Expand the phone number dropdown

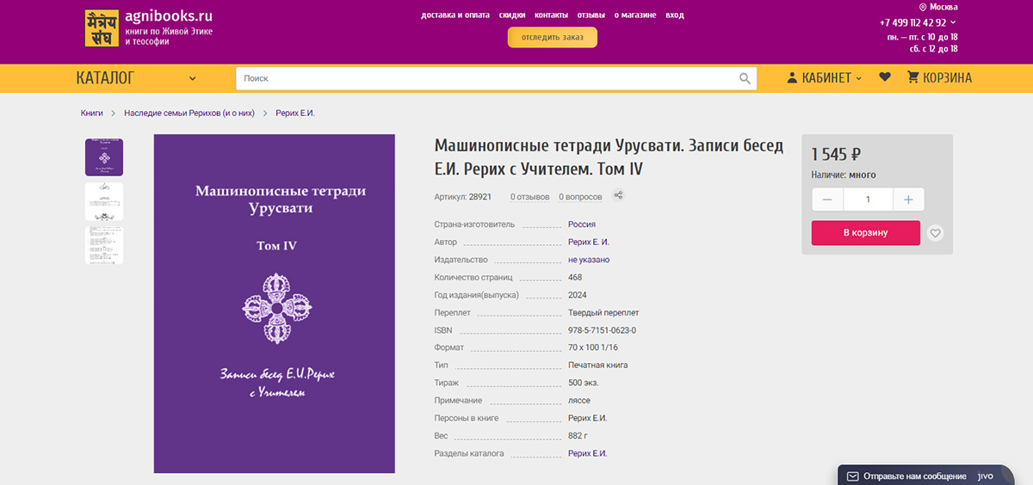tap(952, 22)
